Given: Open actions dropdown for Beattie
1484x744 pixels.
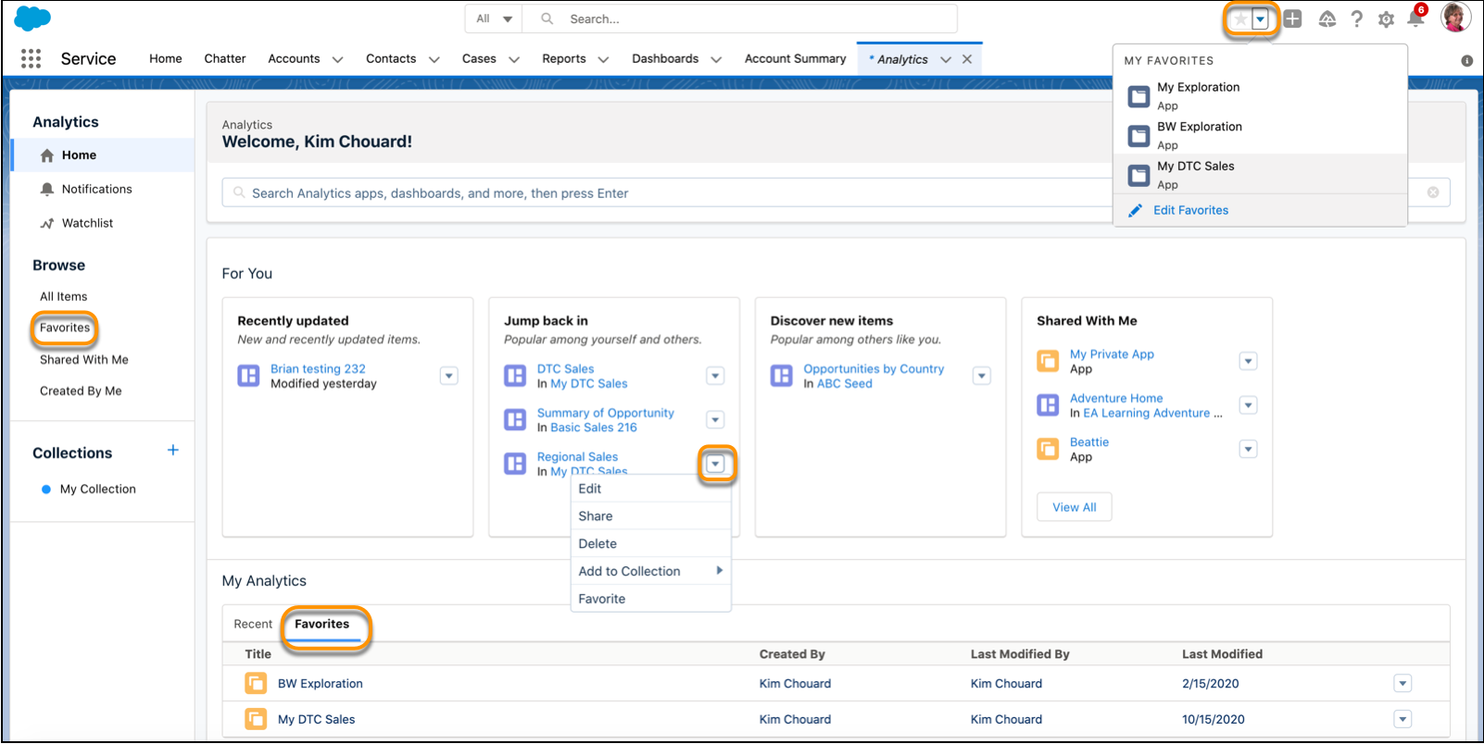Looking at the screenshot, I should (x=1249, y=450).
